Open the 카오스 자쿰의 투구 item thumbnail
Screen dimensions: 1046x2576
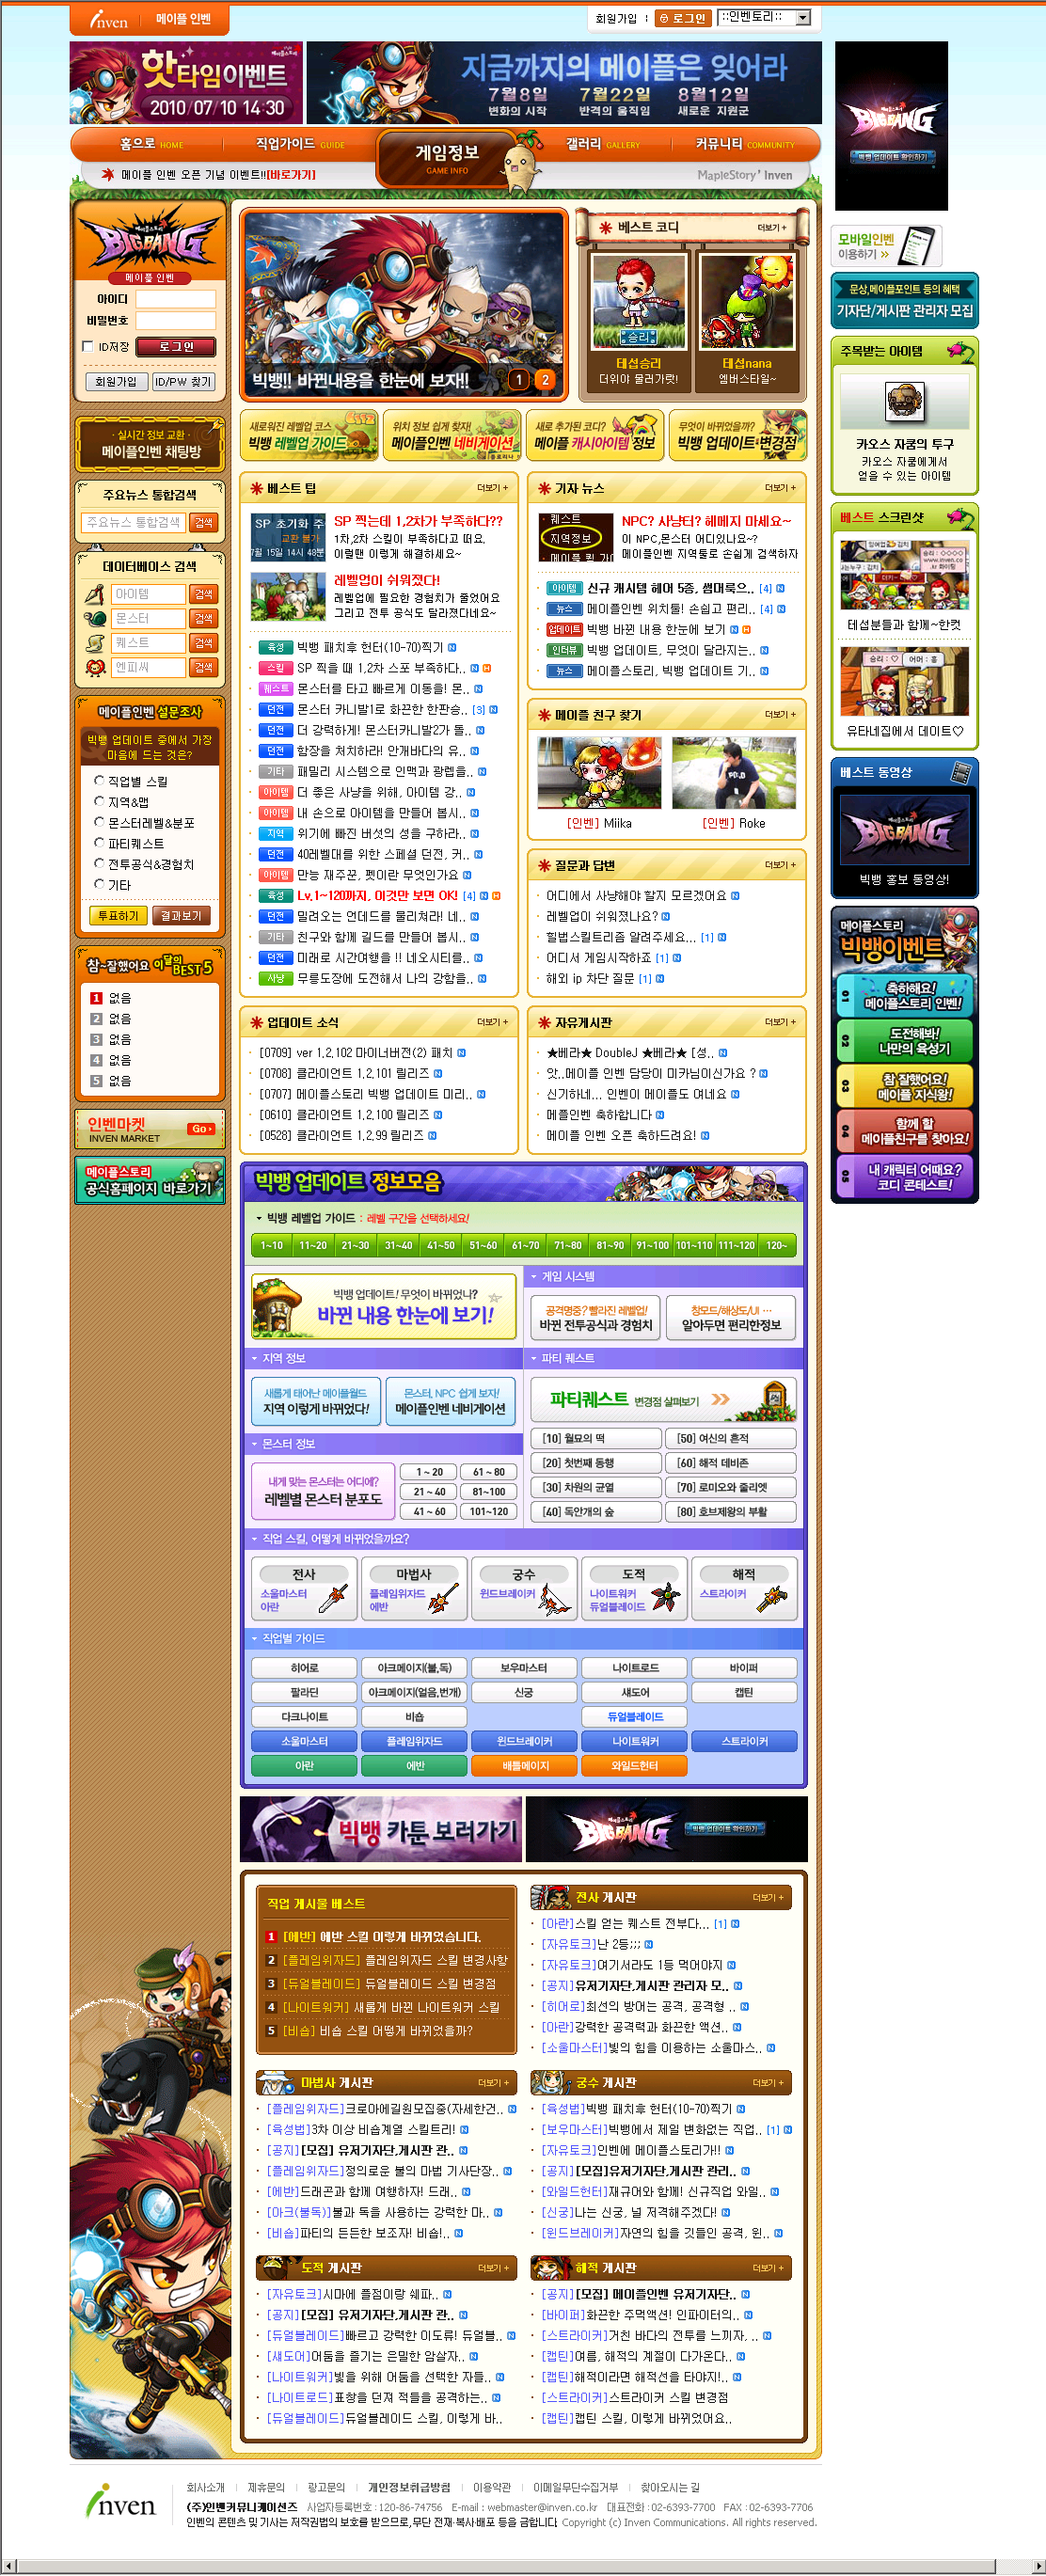pyautogui.click(x=904, y=402)
